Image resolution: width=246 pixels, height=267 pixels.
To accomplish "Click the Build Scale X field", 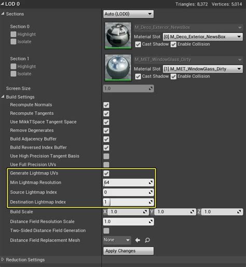I will pos(128,211).
